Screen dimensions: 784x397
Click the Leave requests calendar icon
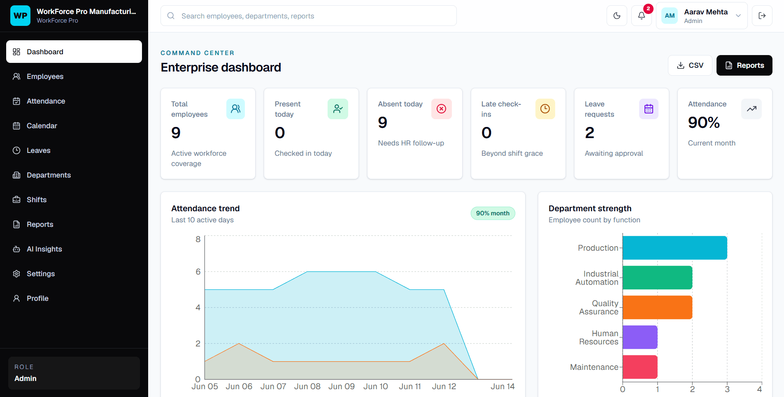click(x=649, y=109)
